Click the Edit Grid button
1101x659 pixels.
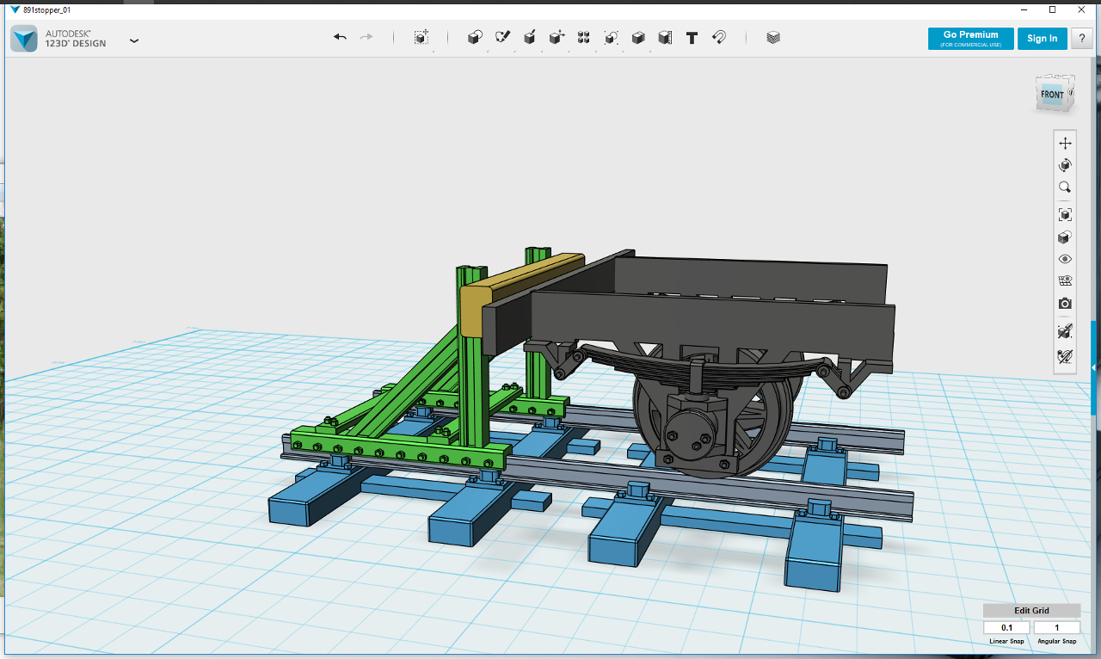point(1031,611)
